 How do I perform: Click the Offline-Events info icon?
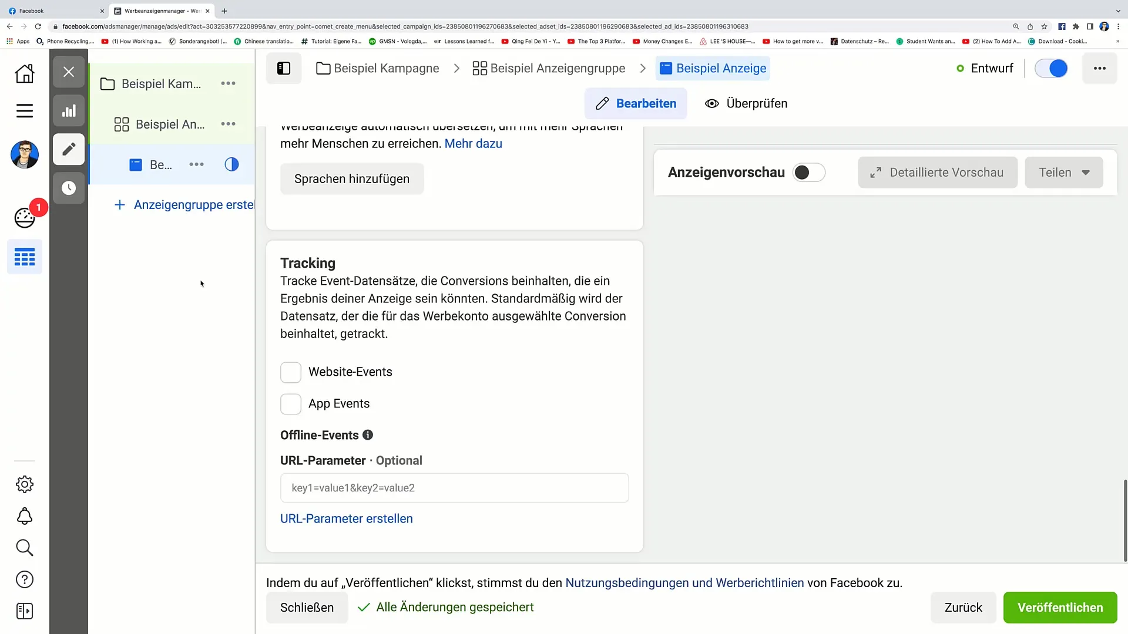(368, 435)
